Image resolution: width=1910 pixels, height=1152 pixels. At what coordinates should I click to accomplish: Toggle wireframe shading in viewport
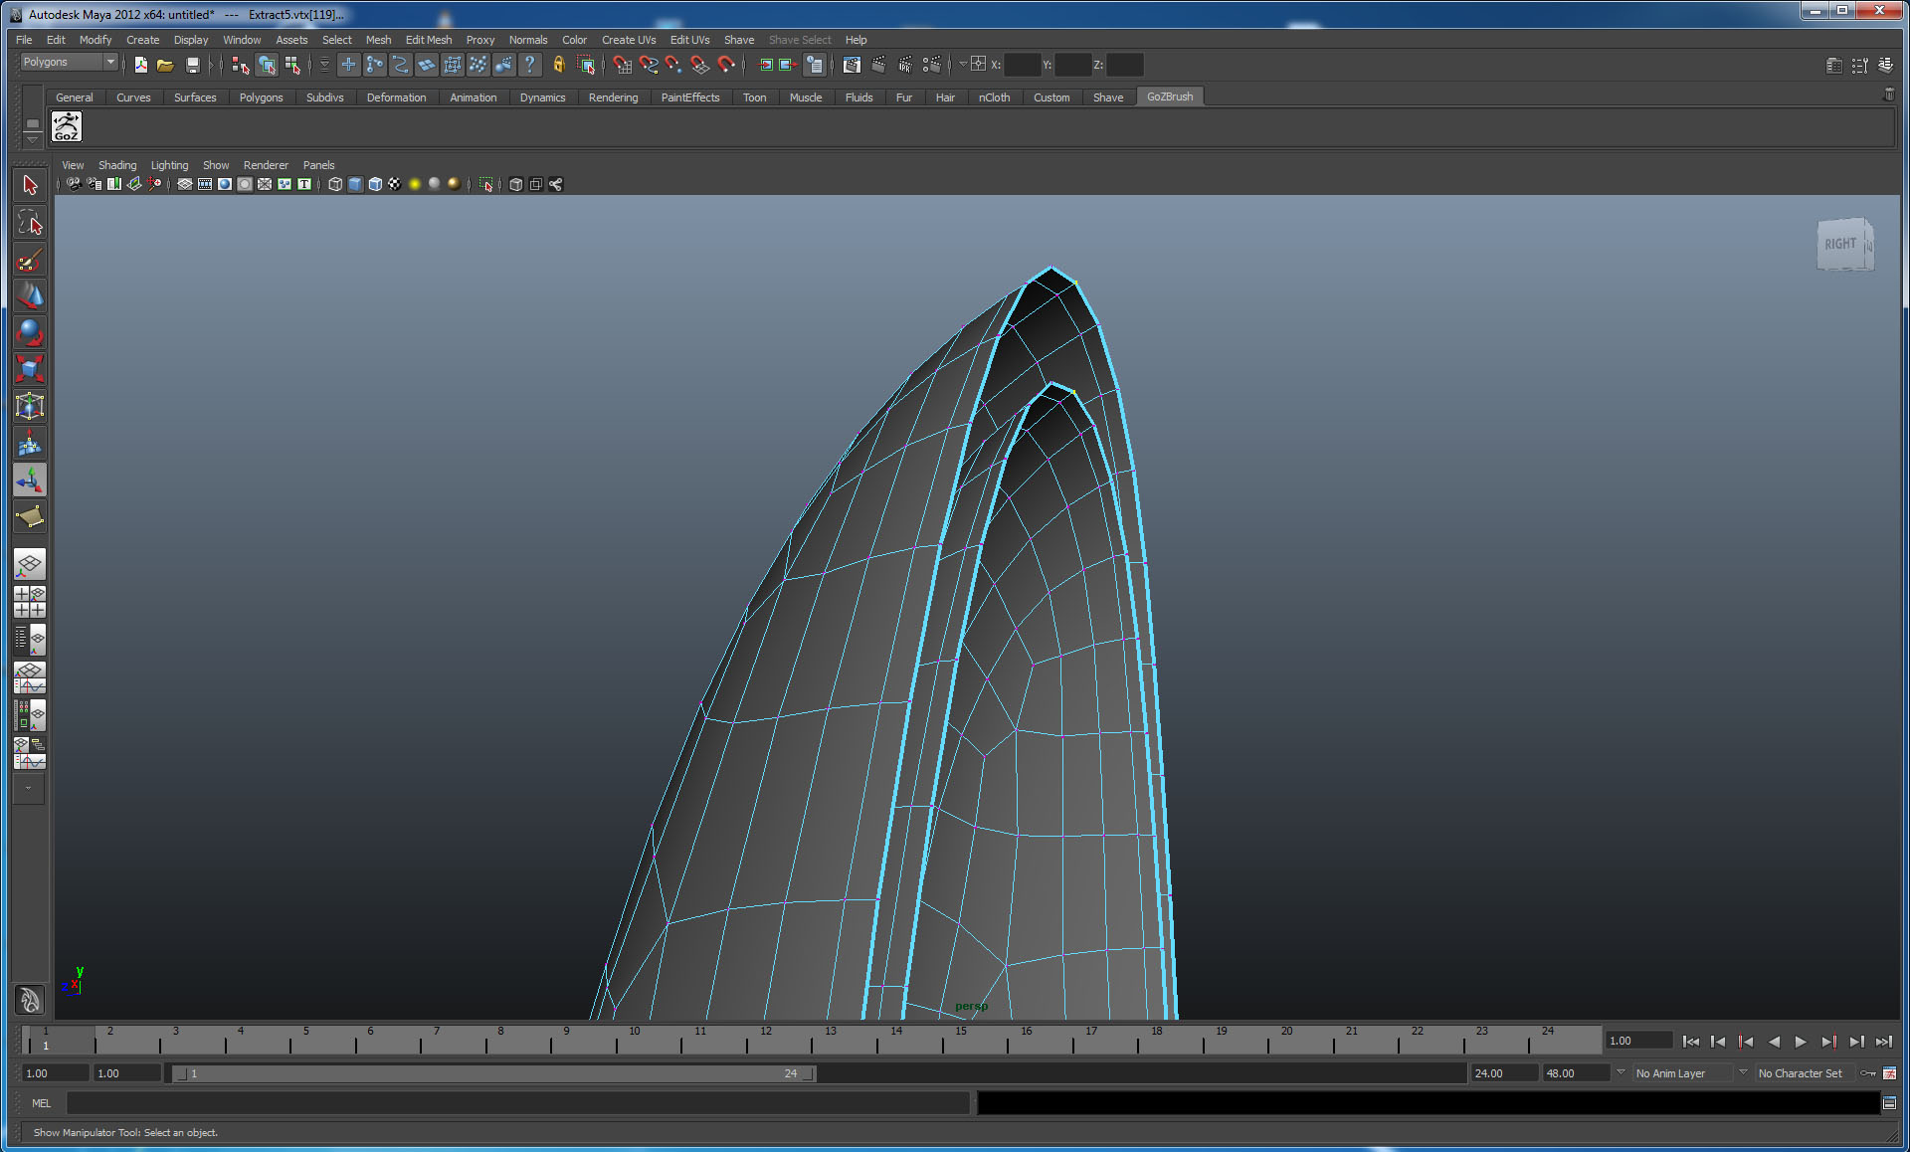(x=335, y=184)
